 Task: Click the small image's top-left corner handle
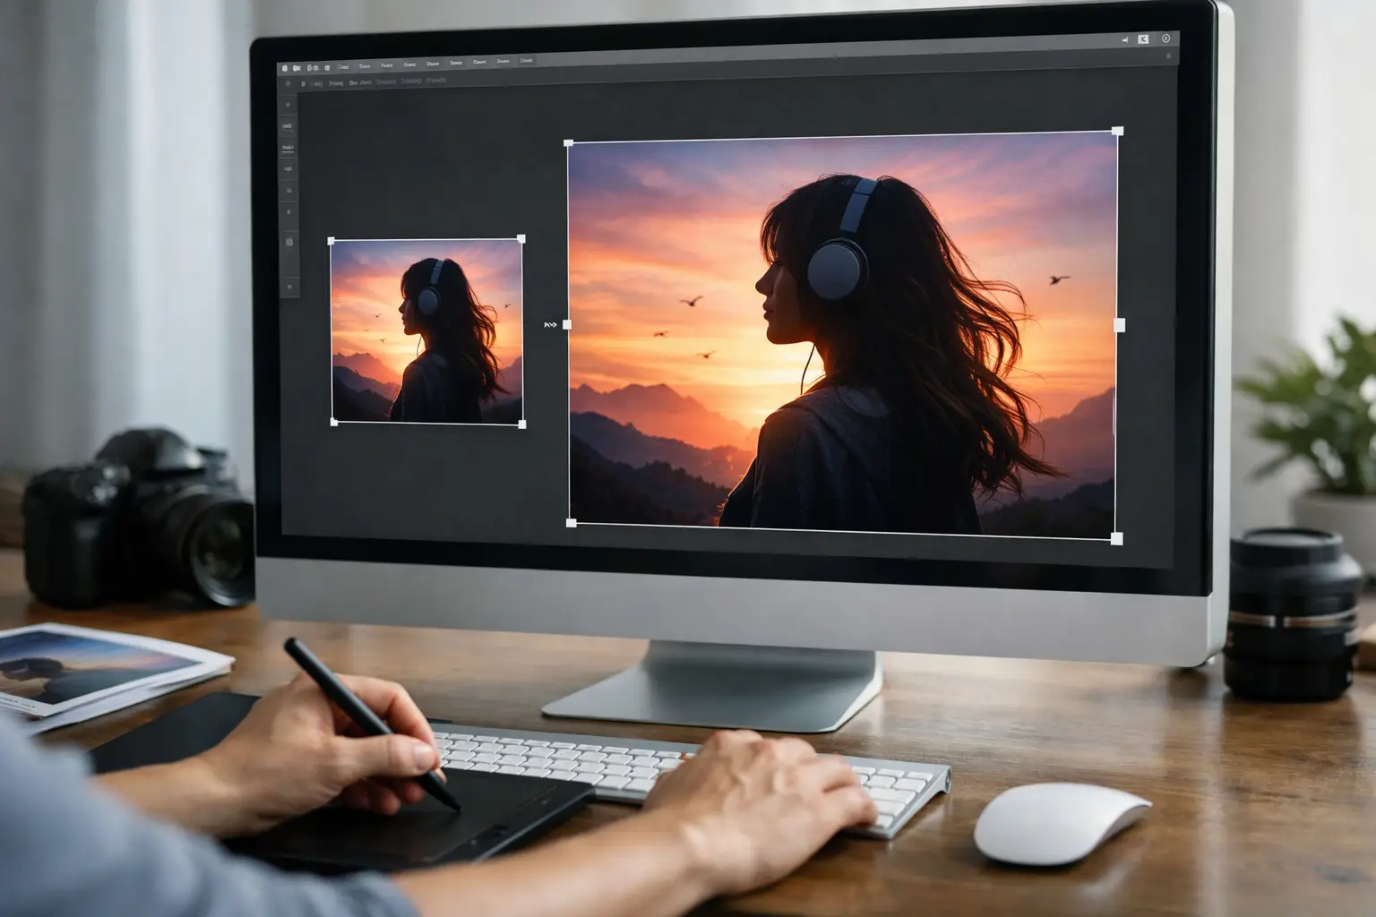tap(331, 241)
